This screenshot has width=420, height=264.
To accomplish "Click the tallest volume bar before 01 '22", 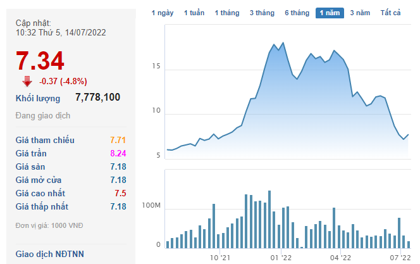I will coord(269,219).
